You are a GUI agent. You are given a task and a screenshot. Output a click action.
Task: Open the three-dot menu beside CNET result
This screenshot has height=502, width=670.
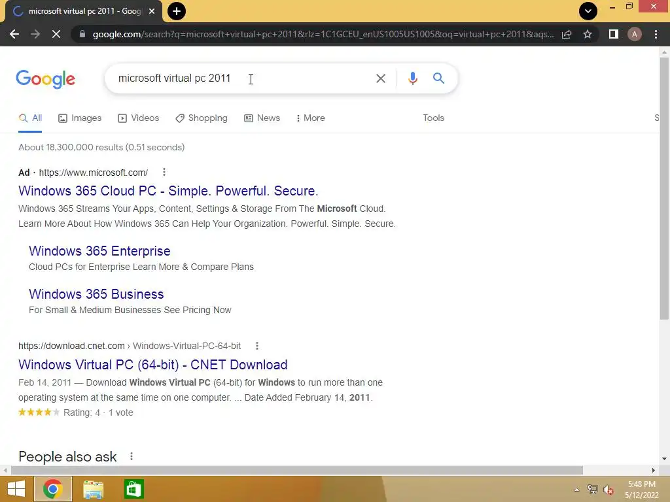pos(256,346)
